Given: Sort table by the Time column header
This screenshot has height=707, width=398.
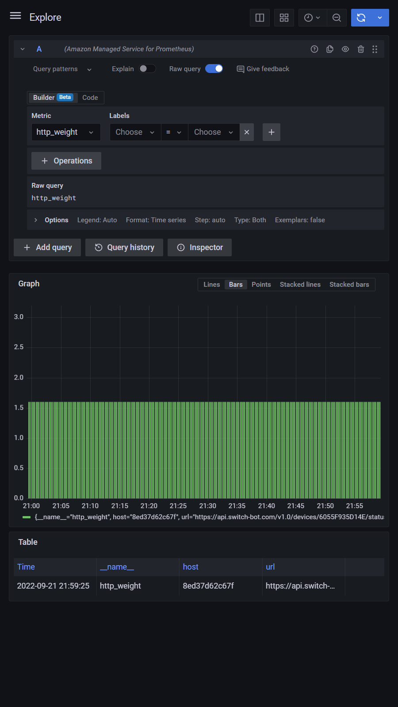Looking at the screenshot, I should tap(26, 567).
